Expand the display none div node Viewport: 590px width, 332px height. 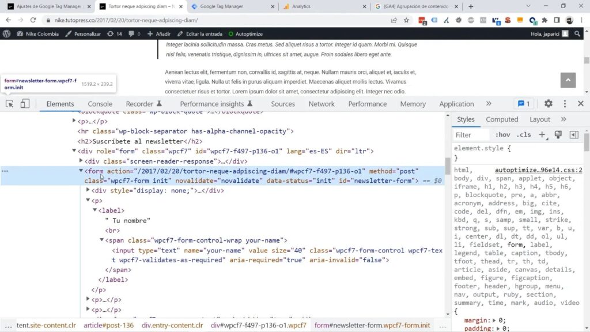pos(88,190)
